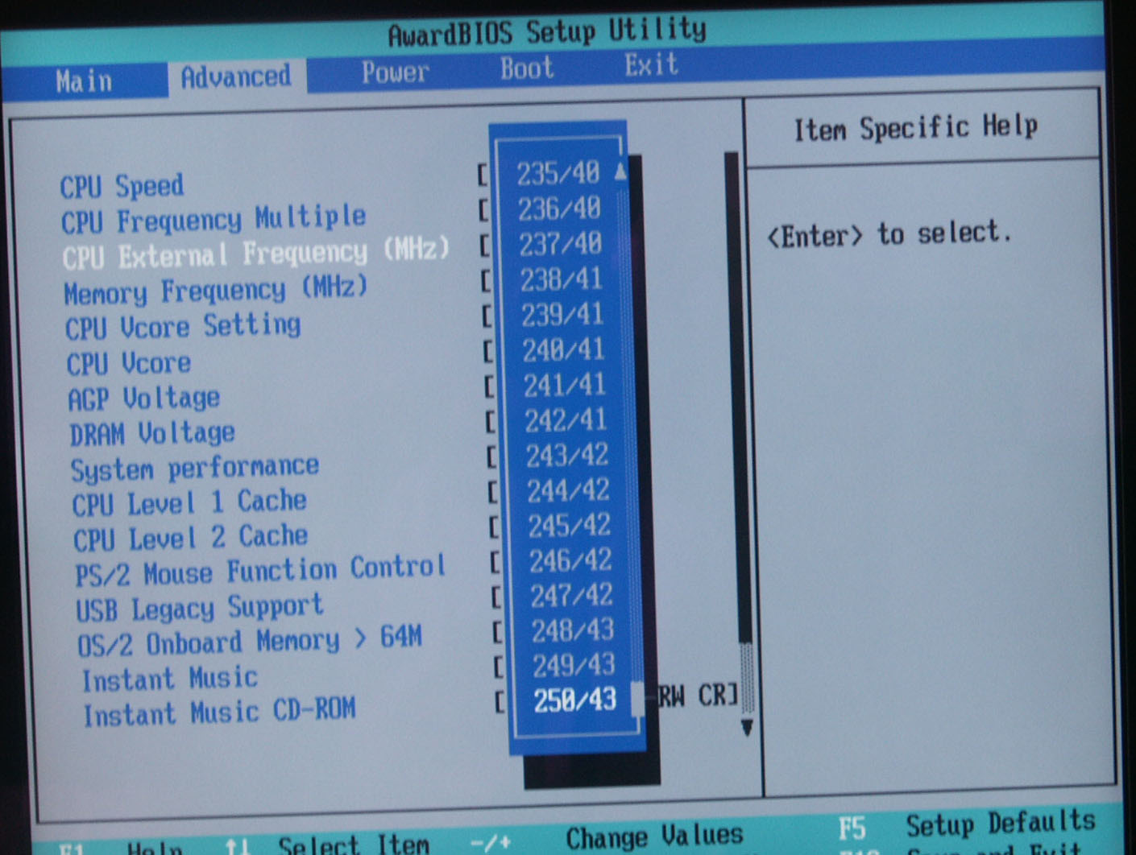Select the DRAM Voltage setting
The width and height of the screenshot is (1136, 855).
click(152, 435)
